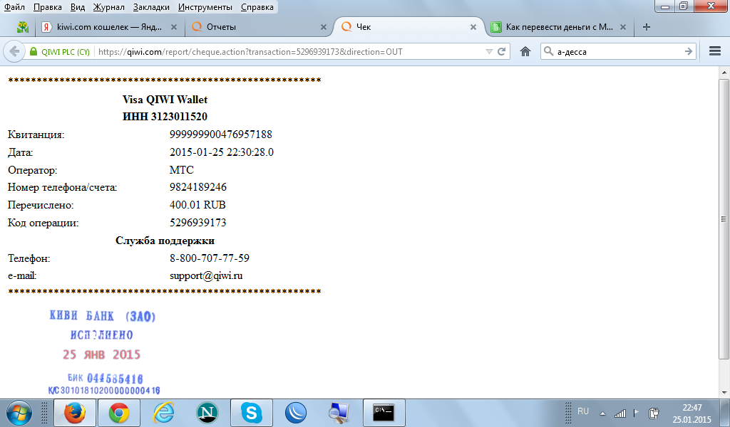Viewport: 730px width, 427px height.
Task: Open Internet Explorer from the taskbar
Action: click(x=163, y=413)
